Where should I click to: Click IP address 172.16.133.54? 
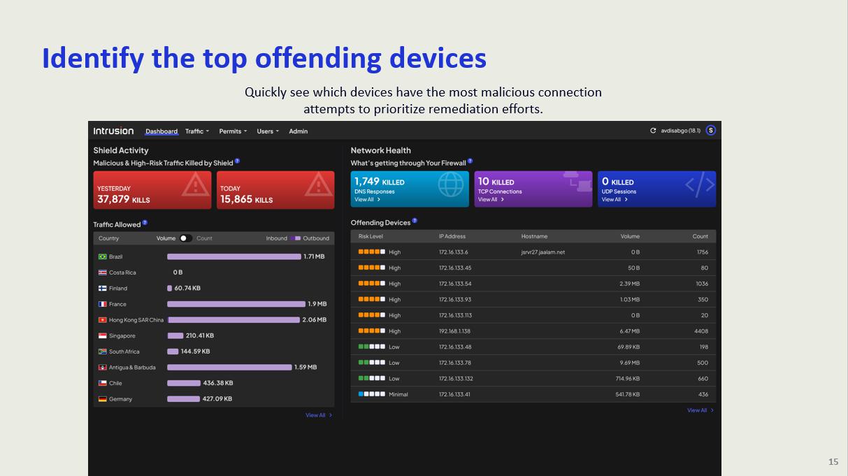(x=455, y=284)
